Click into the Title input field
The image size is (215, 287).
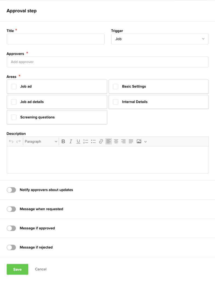[x=56, y=39]
